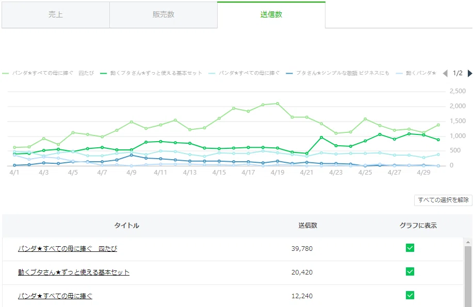Open table link パンダ★すべての母に捧ぐ
This screenshot has height=307, width=474.
[55, 296]
